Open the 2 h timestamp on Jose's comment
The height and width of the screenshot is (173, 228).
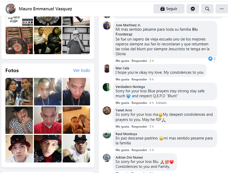151,61
